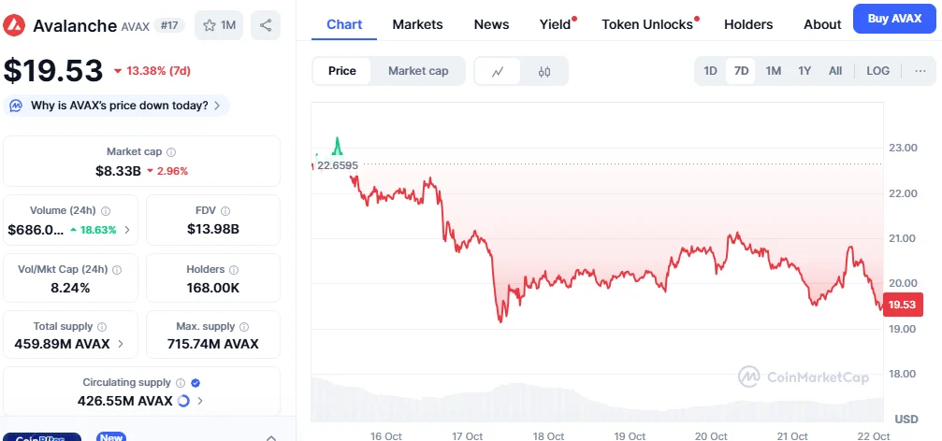942x441 pixels.
Task: Toggle chart to Market cap view
Action: (x=418, y=71)
